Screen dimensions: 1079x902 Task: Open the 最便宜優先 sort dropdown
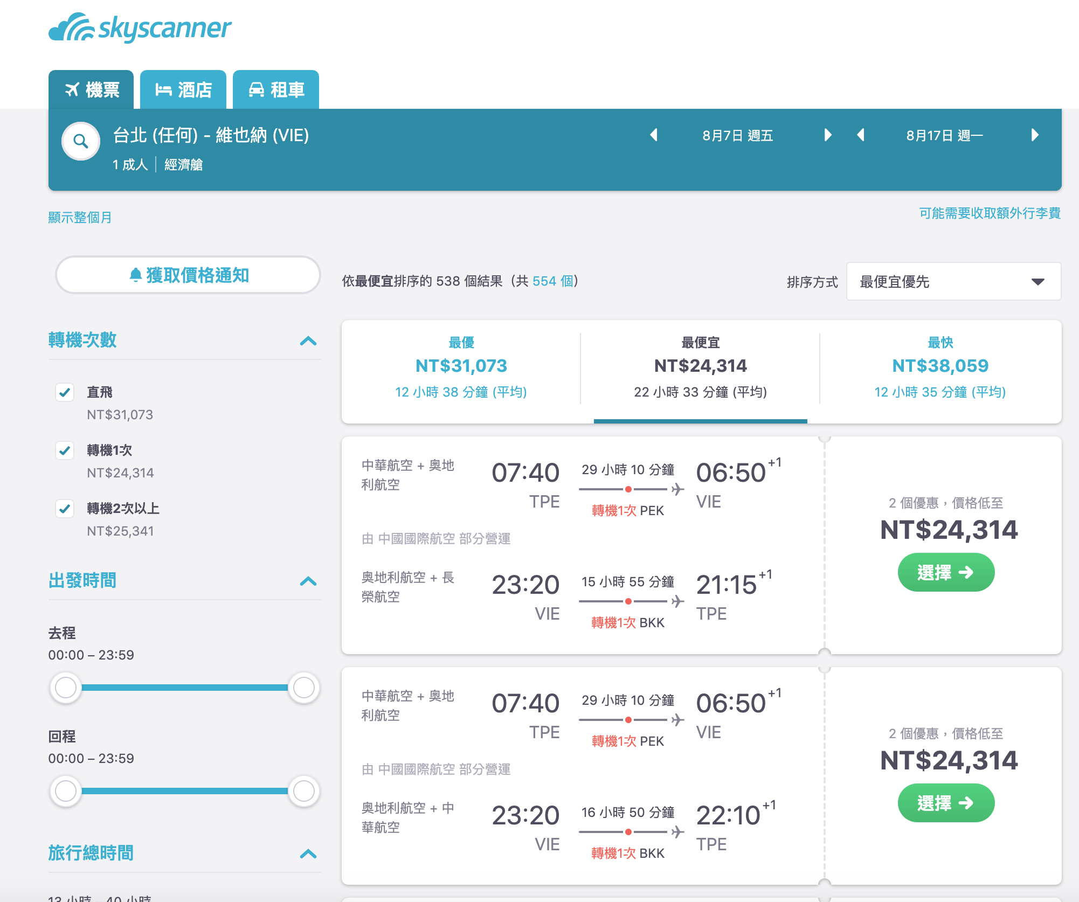[953, 281]
